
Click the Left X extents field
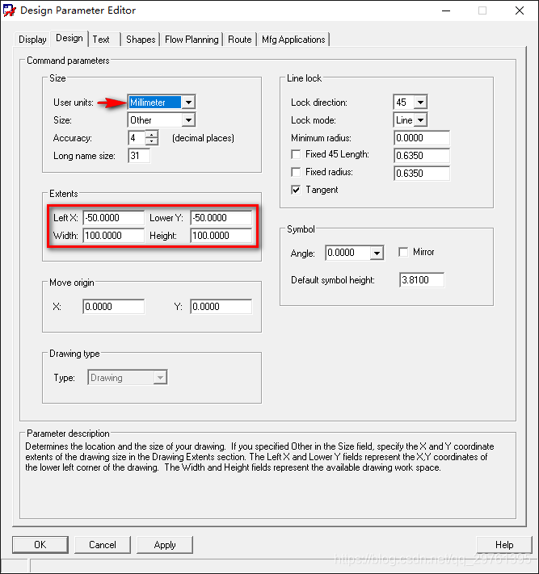tap(113, 218)
